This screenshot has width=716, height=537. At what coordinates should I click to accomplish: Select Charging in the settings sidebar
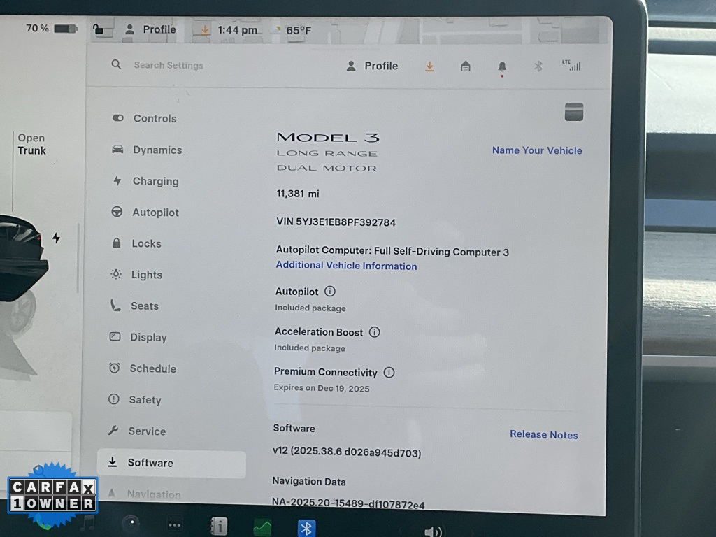[x=155, y=181]
